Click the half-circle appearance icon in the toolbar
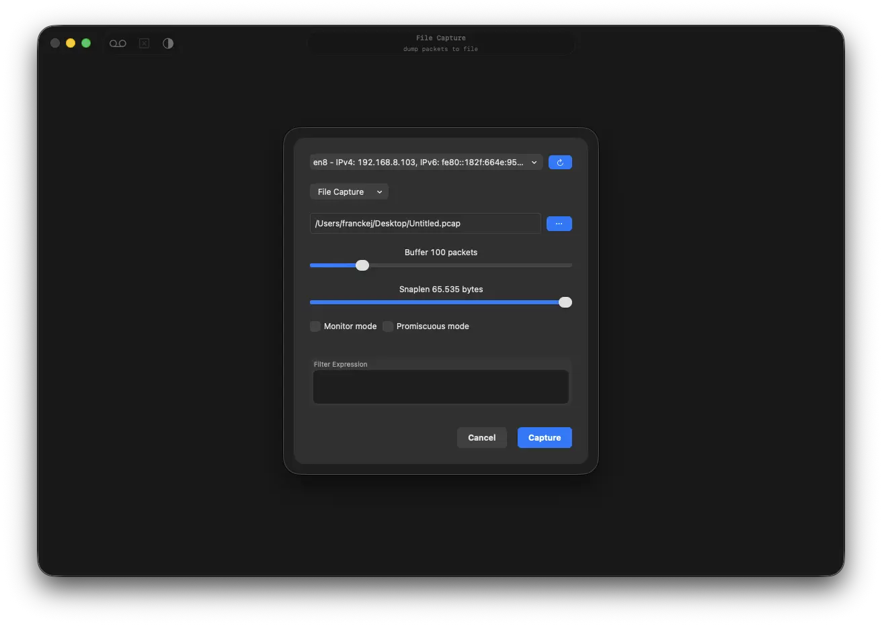882x626 pixels. [168, 44]
